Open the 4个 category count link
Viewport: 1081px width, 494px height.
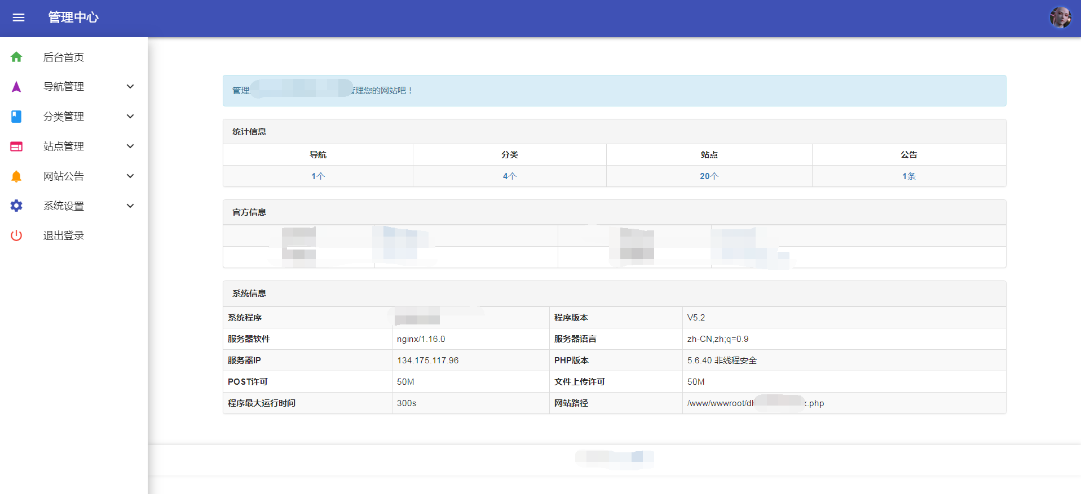510,176
